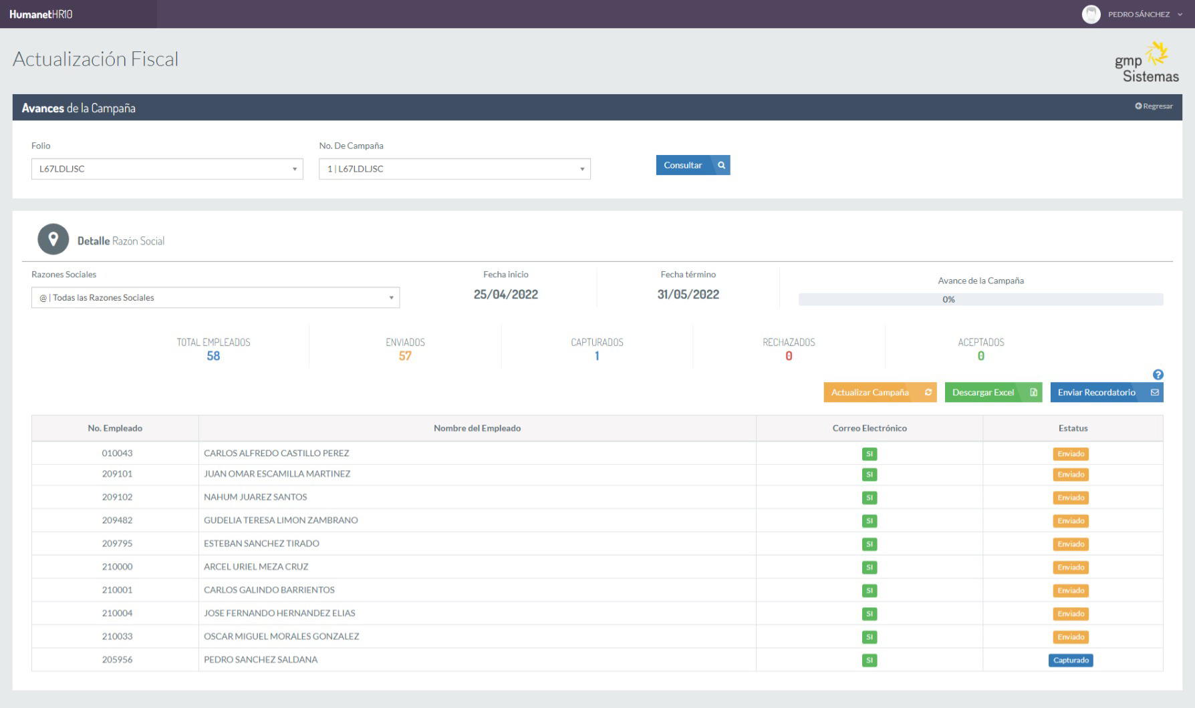Expand the Razones Sociales dropdown
1195x708 pixels.
point(215,298)
